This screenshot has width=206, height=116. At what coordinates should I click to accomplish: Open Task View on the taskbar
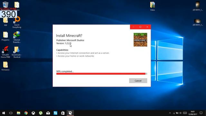11,113
